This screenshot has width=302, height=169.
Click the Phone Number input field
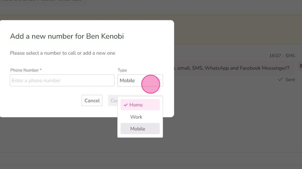coord(62,80)
